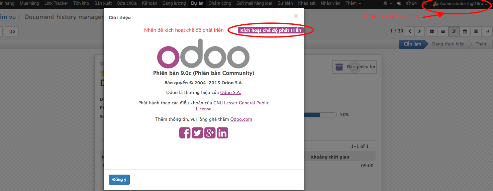
Task: Expand the Thêm stage in the status bar
Action: click(x=482, y=44)
